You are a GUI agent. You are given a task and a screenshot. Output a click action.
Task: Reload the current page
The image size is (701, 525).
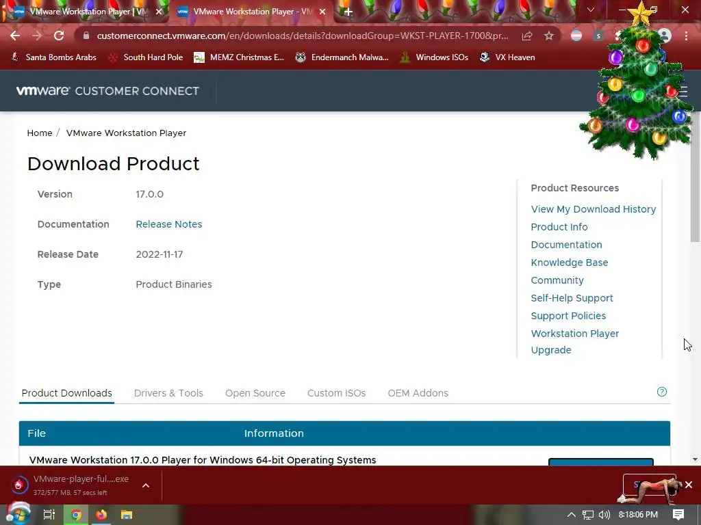coord(59,36)
